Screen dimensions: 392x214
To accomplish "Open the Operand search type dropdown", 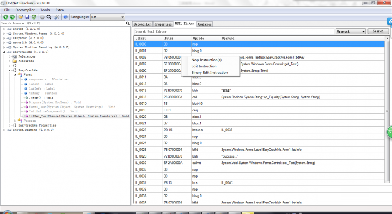I will [x=351, y=31].
